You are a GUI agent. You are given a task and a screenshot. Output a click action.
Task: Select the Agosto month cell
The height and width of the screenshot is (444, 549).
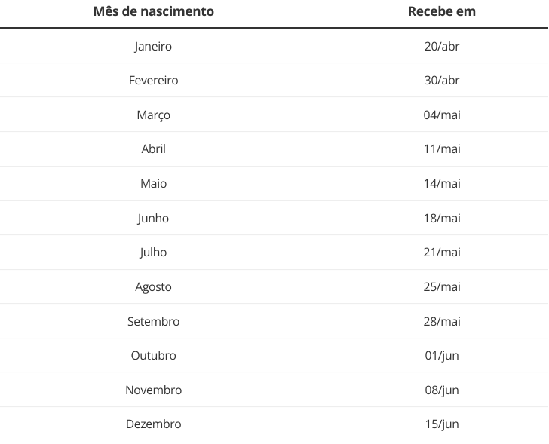coord(153,287)
